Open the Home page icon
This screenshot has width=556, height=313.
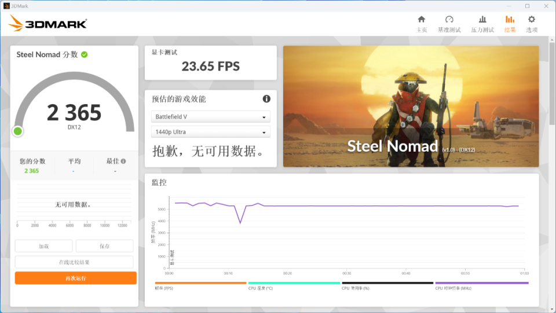coord(421,20)
